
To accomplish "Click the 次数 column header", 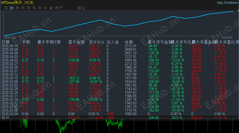I will point(57,42).
